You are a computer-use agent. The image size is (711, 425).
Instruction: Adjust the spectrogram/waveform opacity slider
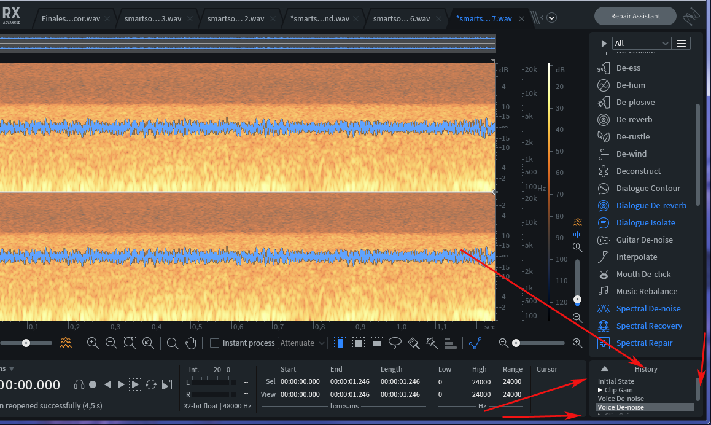coord(26,343)
